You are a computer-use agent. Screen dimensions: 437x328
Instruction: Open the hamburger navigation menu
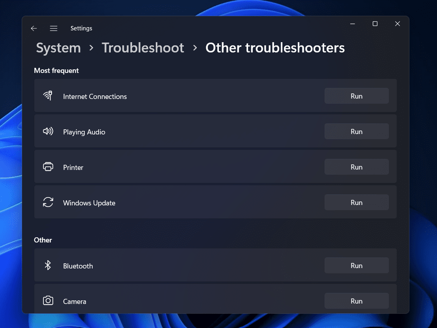tap(54, 28)
